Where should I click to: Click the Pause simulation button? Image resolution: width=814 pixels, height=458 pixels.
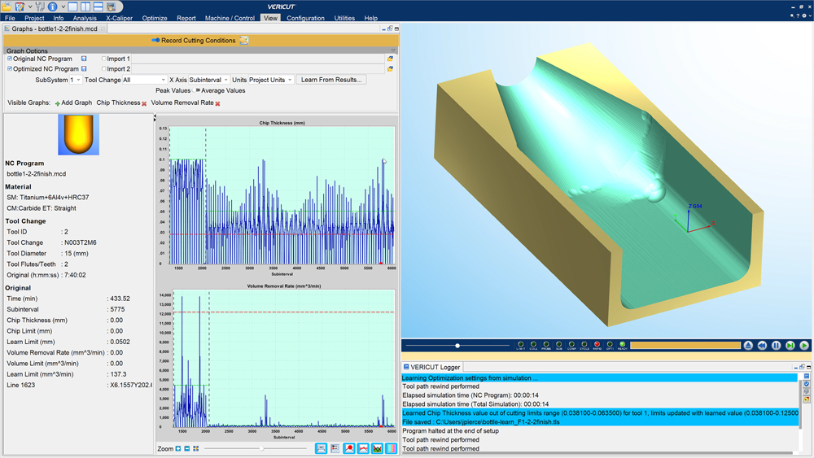[776, 346]
